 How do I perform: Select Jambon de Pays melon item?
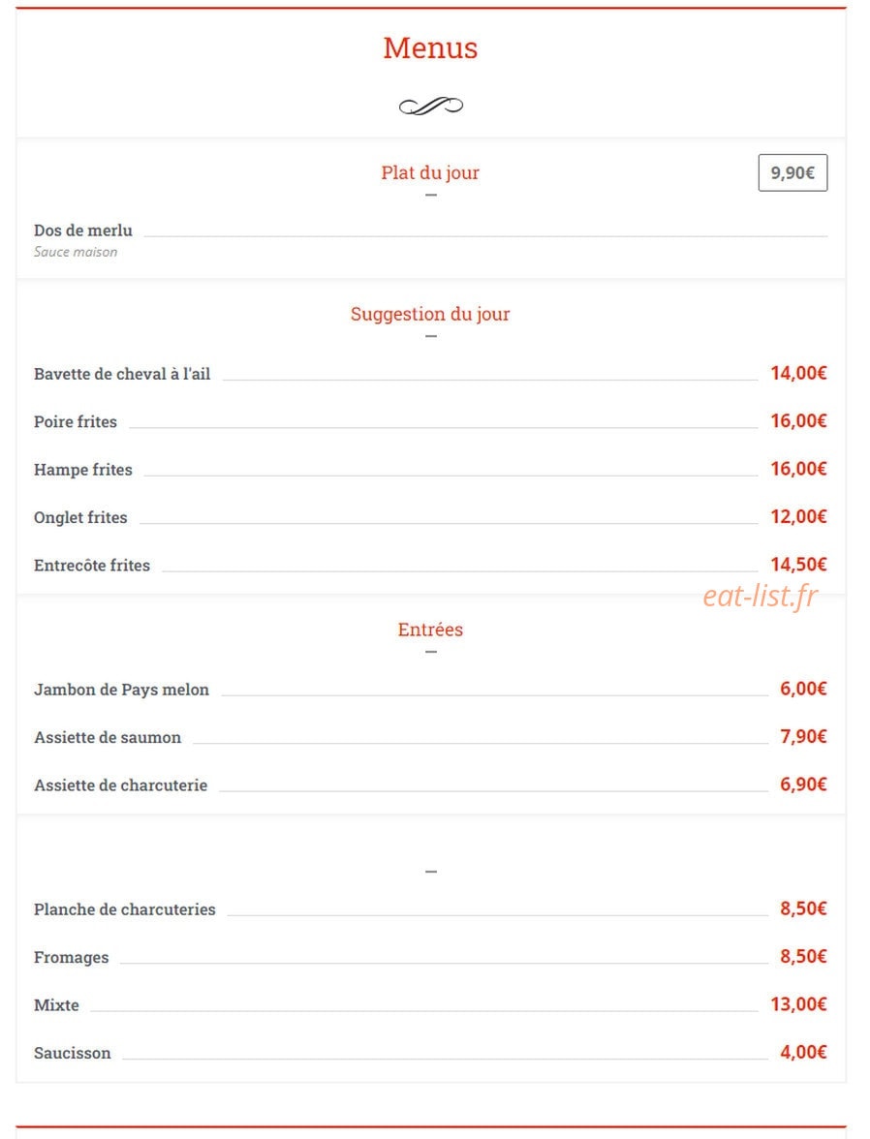[x=121, y=690]
